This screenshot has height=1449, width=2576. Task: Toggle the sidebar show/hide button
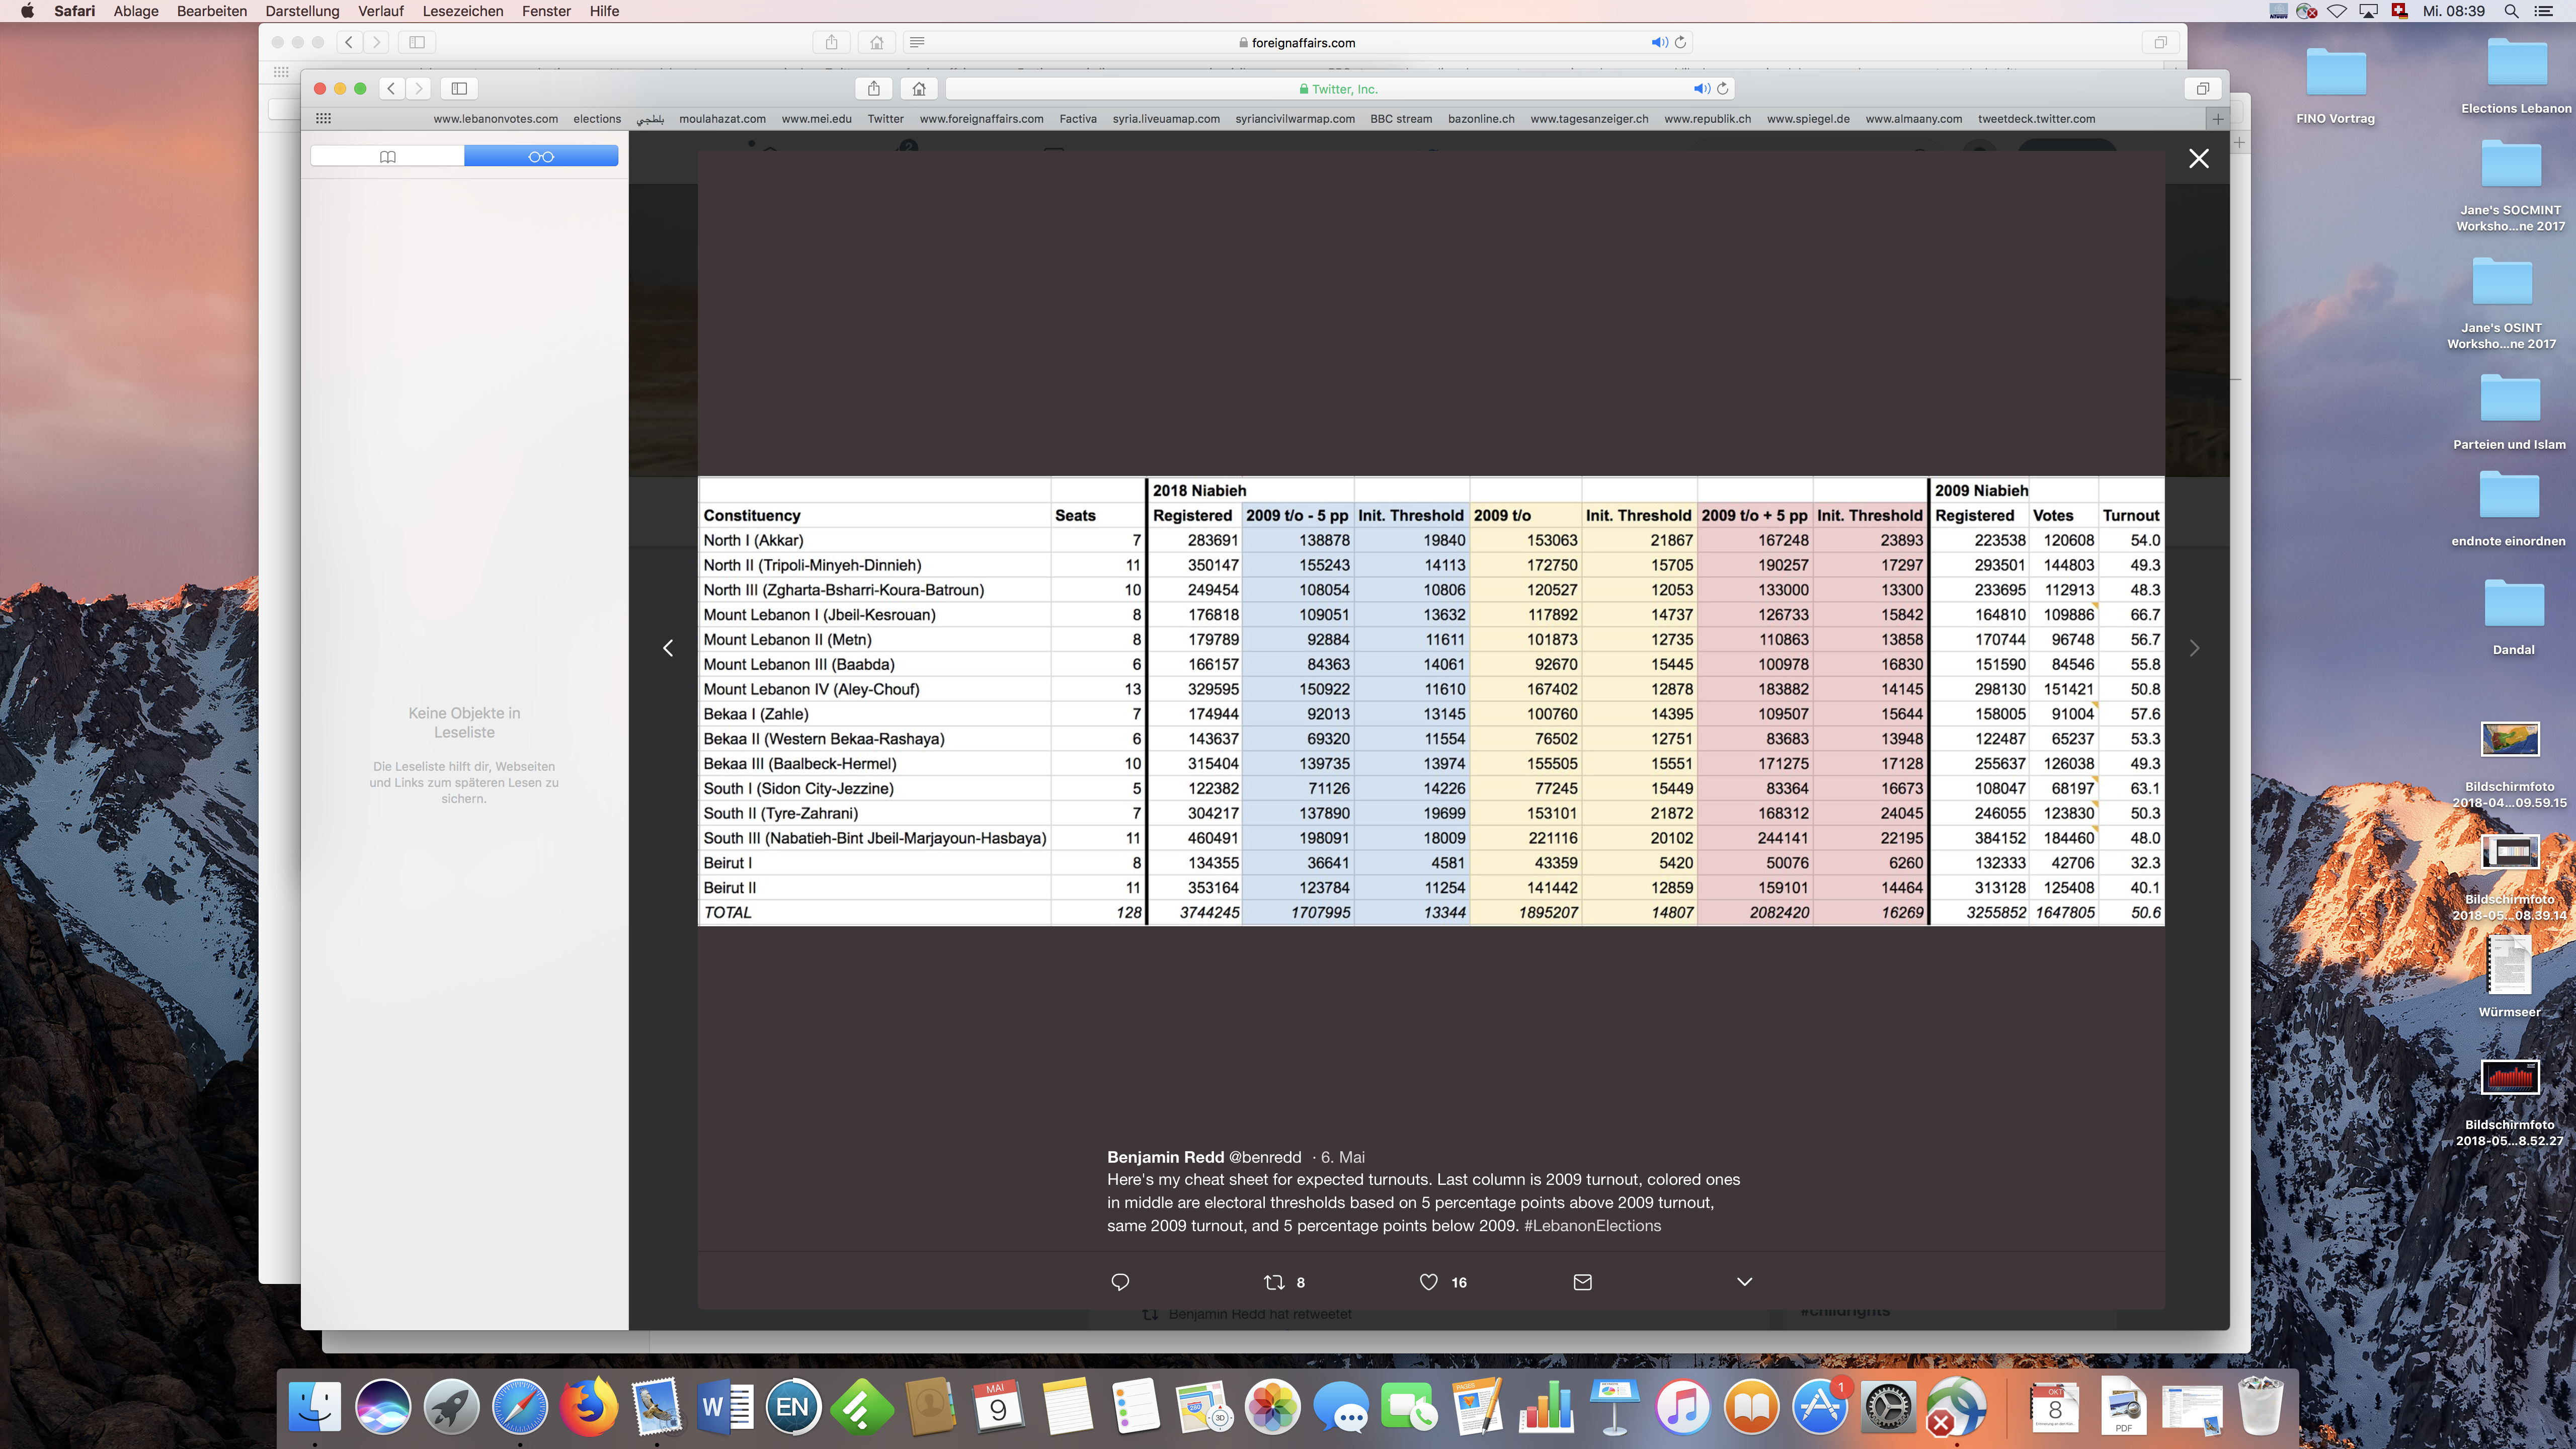[x=459, y=88]
